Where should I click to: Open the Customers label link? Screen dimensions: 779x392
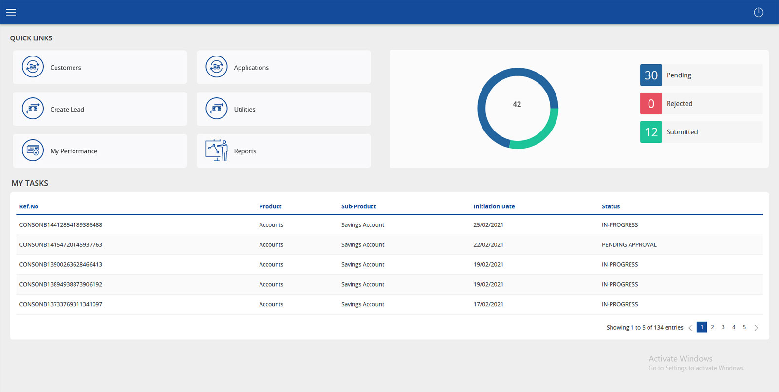(x=66, y=68)
